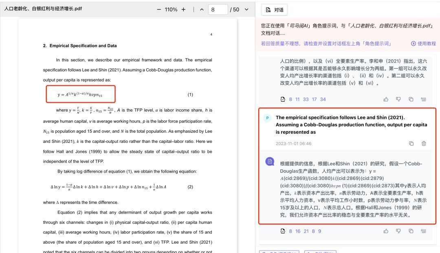Open list options icon on second answer

[424, 231]
